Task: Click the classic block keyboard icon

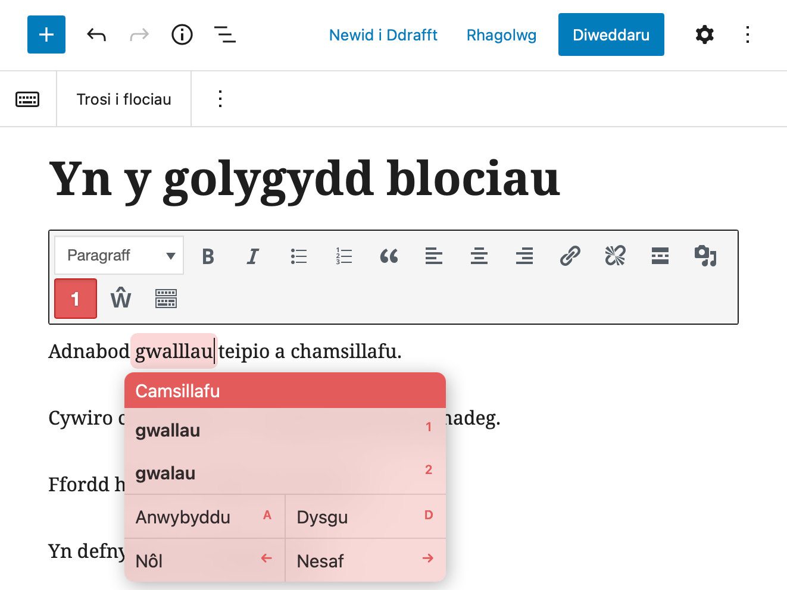Action: click(27, 99)
